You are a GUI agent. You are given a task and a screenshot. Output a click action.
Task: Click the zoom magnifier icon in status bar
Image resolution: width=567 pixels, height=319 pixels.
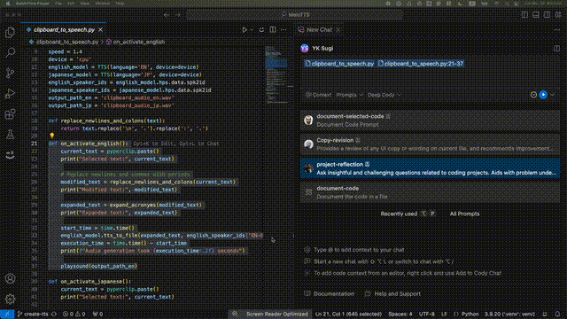point(235,314)
